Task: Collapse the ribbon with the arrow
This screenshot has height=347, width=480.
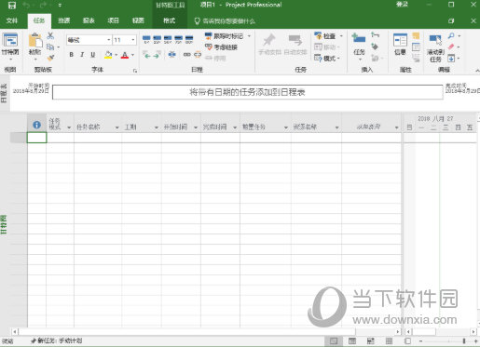Action: tap(477, 71)
